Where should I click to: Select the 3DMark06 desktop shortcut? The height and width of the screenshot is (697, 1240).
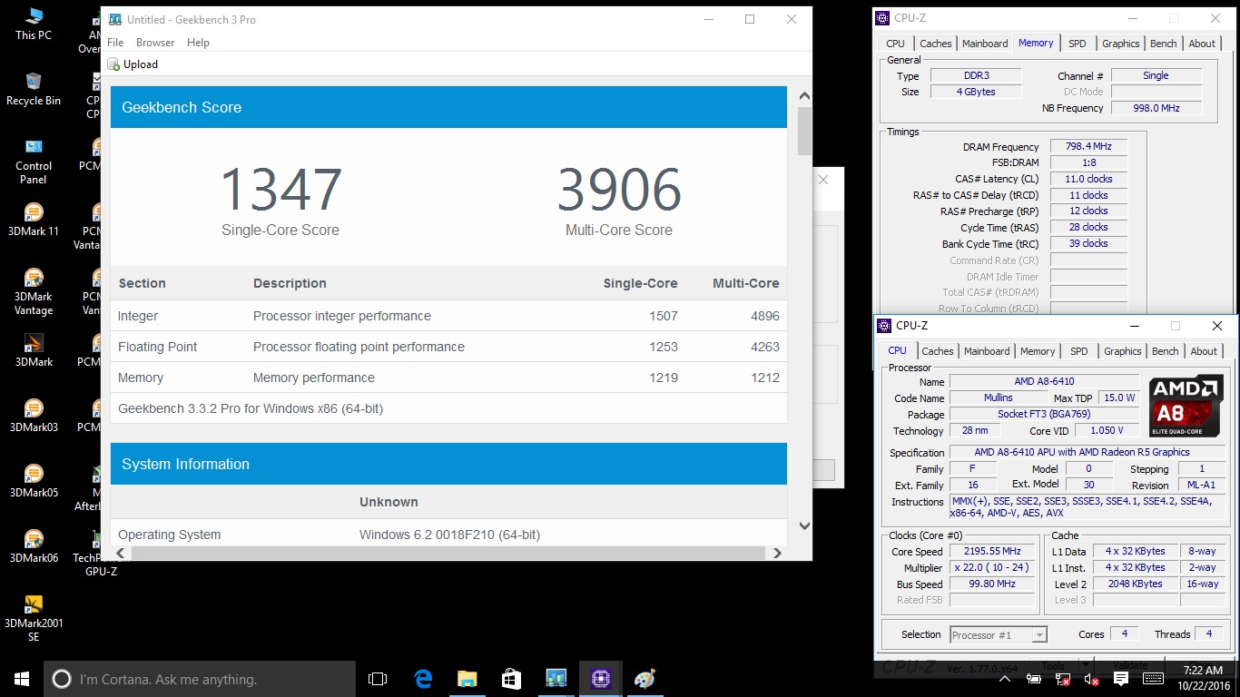[34, 546]
